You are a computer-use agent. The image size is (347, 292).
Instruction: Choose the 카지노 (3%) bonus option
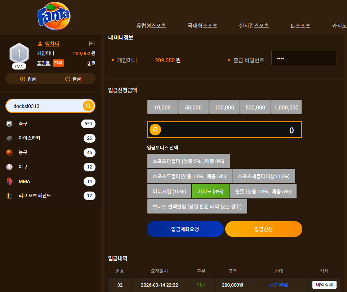(210, 192)
